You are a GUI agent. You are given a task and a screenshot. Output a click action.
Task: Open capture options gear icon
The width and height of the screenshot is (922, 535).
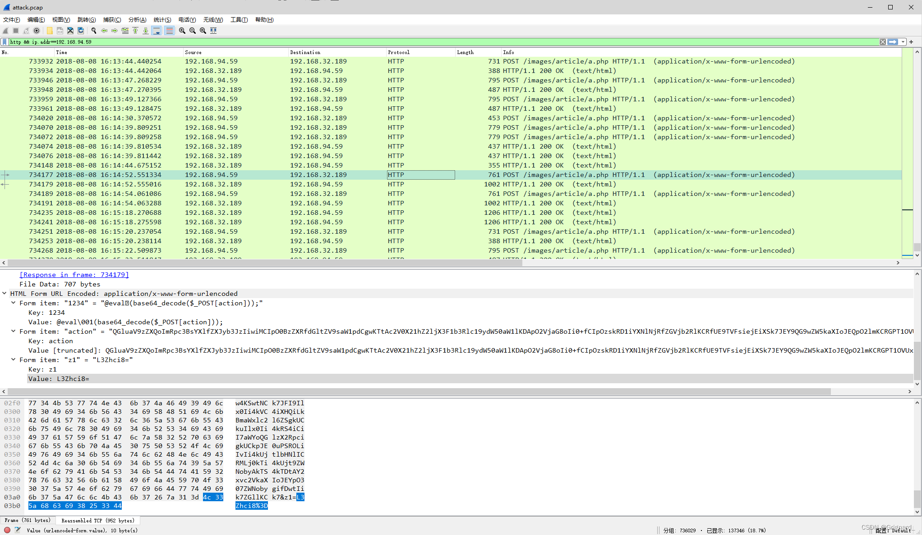37,31
